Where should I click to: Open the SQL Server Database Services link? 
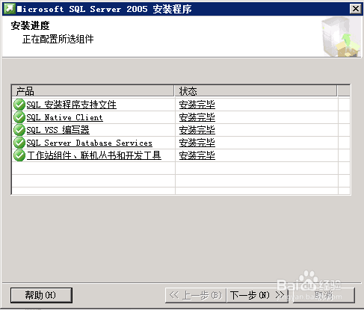(90, 143)
